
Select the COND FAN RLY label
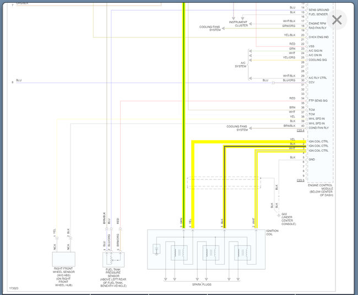coord(318,128)
